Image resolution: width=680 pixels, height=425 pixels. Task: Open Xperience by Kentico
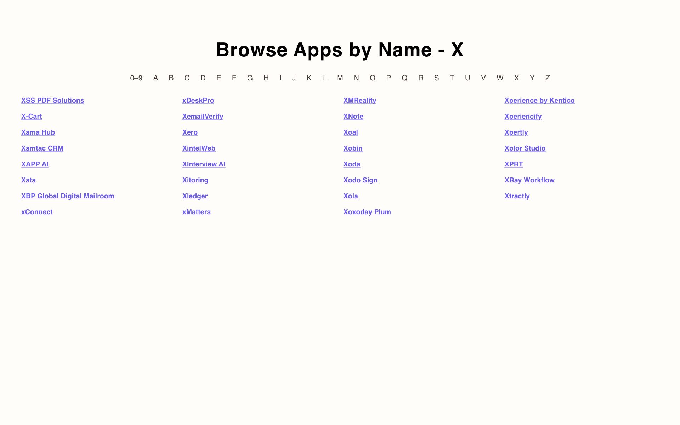point(539,100)
